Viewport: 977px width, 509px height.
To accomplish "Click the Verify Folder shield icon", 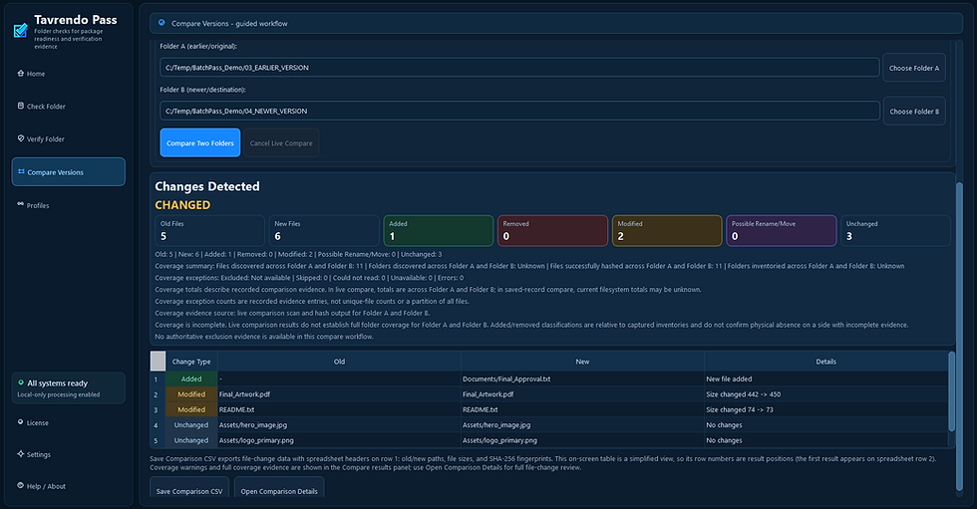I will 21,138.
